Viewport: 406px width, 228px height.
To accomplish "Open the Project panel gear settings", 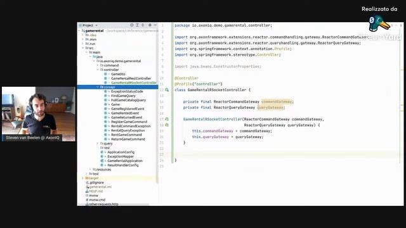I will [x=150, y=25].
